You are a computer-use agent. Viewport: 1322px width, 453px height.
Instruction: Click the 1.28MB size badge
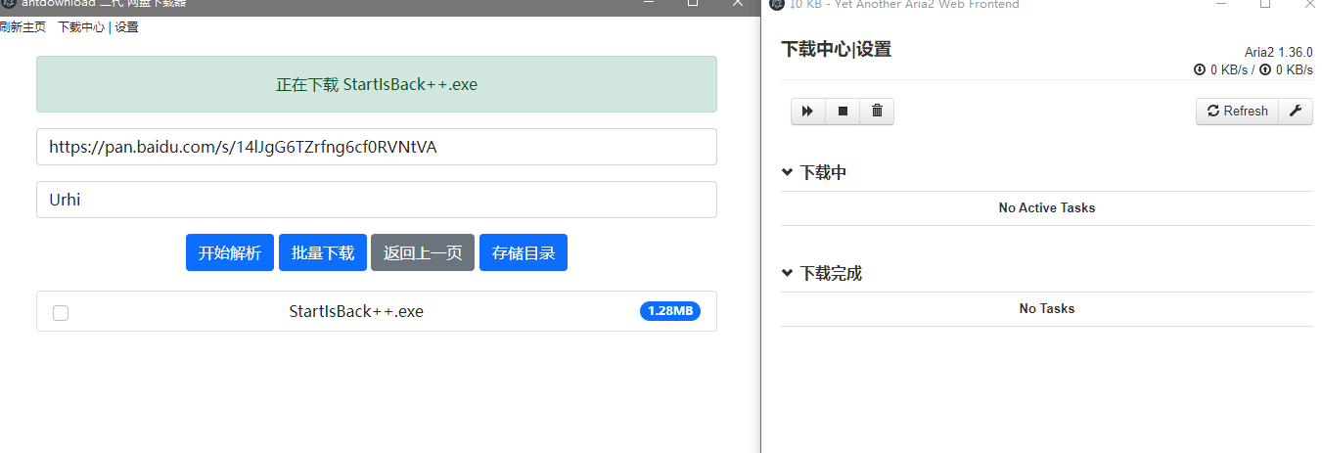670,311
